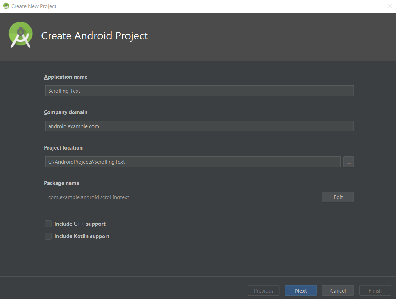Enable Include Kotlin support

[48, 236]
